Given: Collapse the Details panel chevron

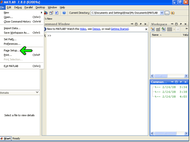Looking at the screenshot, I should click(37, 92).
